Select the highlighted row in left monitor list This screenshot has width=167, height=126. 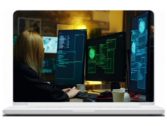tap(63, 40)
